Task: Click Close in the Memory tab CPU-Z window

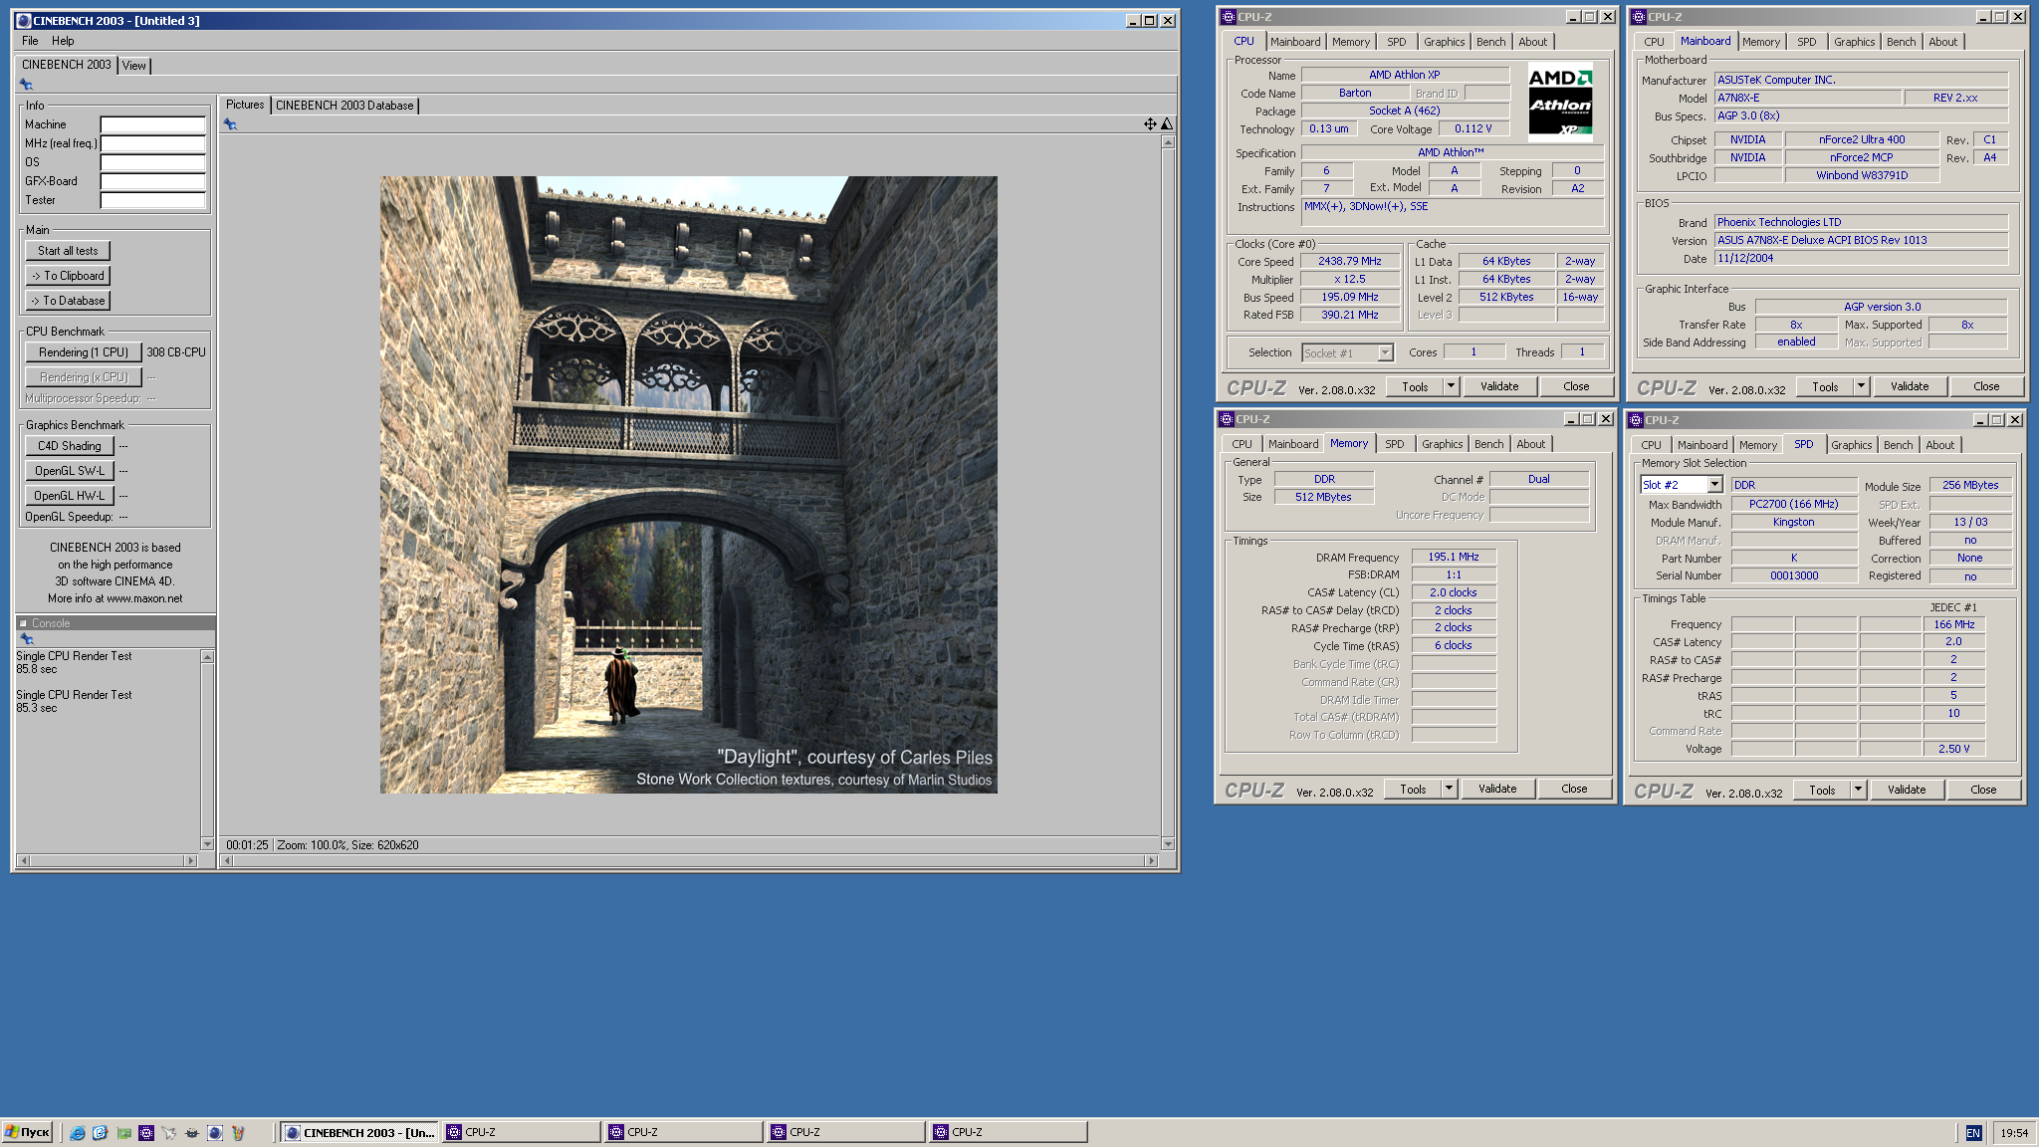Action: (x=1574, y=789)
